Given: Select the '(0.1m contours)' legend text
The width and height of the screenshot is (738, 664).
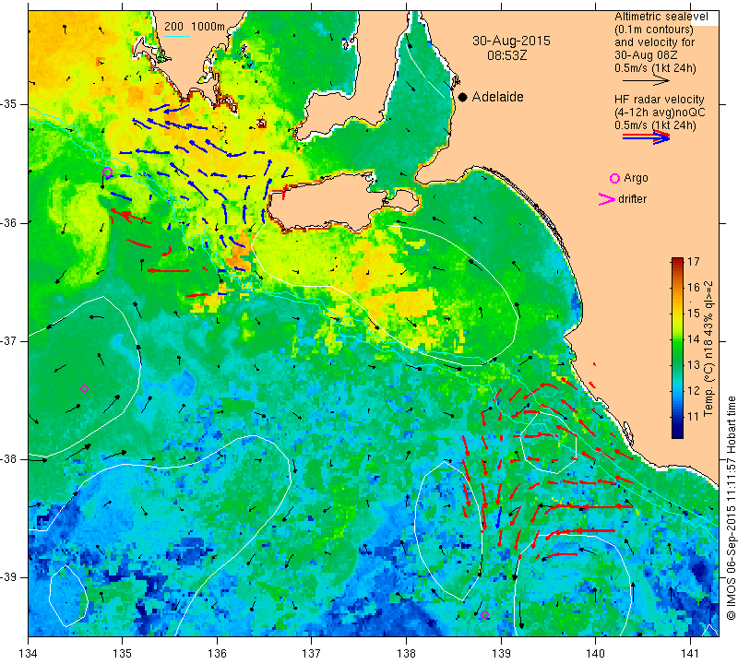Looking at the screenshot, I should click(x=654, y=30).
